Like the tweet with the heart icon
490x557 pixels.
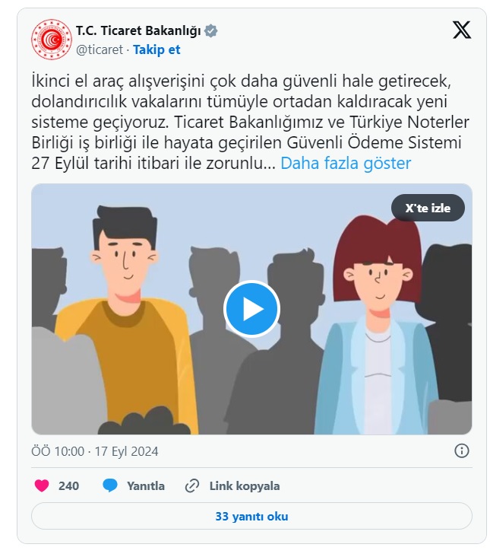pos(42,485)
